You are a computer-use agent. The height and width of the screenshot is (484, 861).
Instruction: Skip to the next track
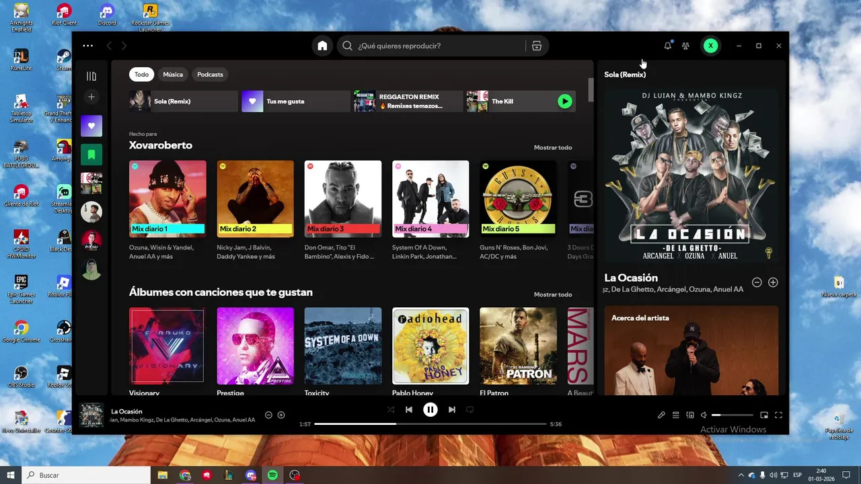pyautogui.click(x=452, y=409)
